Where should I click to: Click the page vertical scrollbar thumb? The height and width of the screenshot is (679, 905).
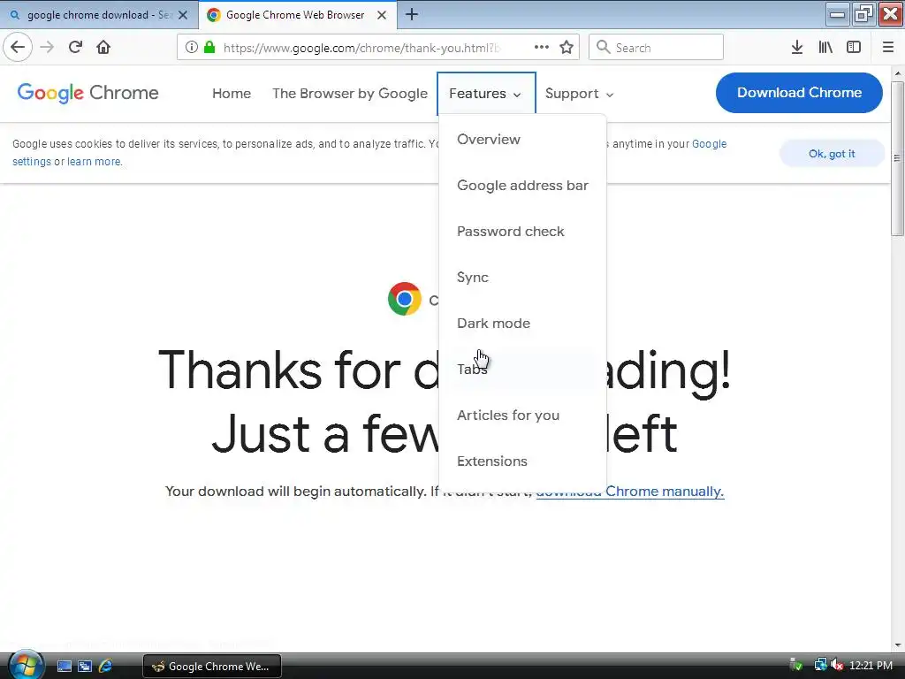[x=897, y=158]
